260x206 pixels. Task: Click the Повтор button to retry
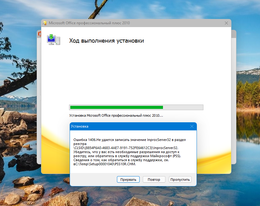(x=154, y=180)
